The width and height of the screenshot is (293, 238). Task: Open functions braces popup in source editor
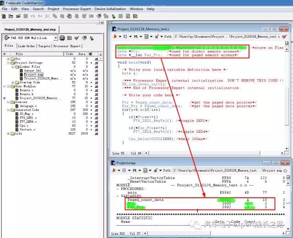pos(125,37)
